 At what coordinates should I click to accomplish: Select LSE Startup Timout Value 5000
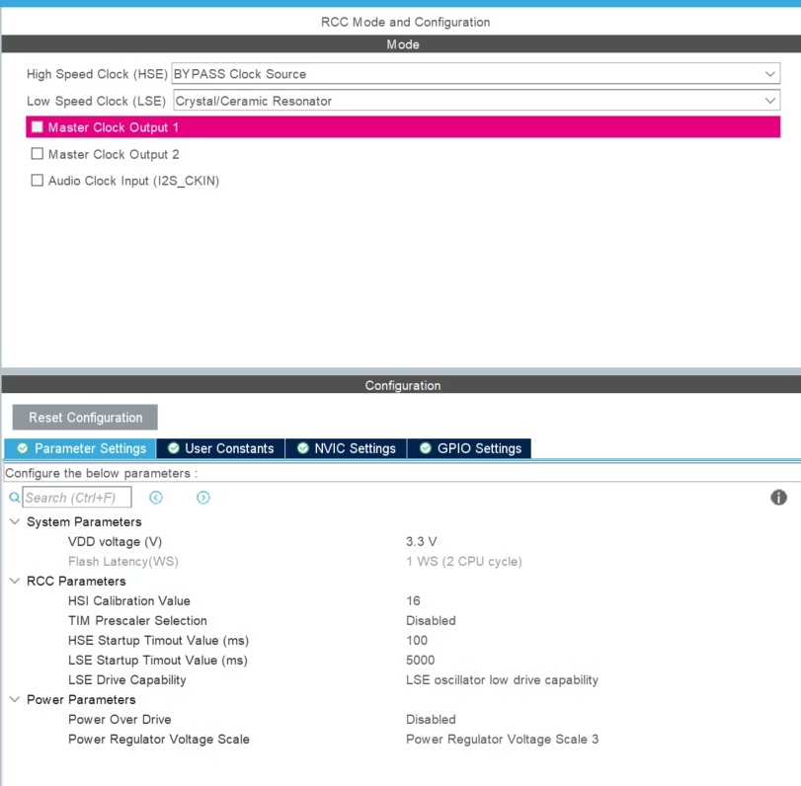421,660
